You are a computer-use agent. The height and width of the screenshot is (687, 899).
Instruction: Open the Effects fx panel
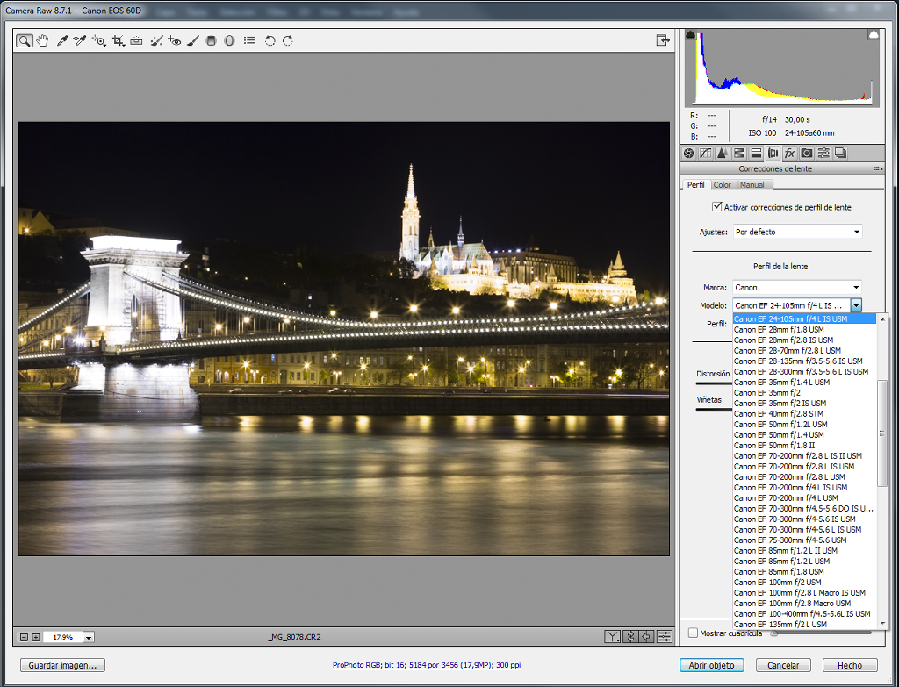789,153
